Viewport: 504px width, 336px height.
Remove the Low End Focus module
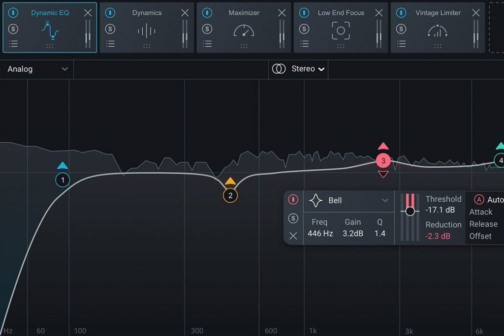pyautogui.click(x=379, y=12)
